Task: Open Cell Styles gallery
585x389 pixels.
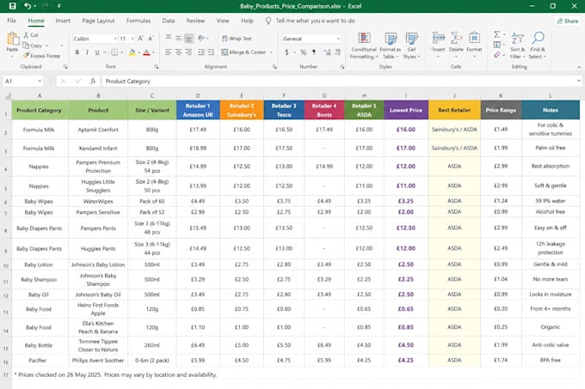Action: (411, 46)
